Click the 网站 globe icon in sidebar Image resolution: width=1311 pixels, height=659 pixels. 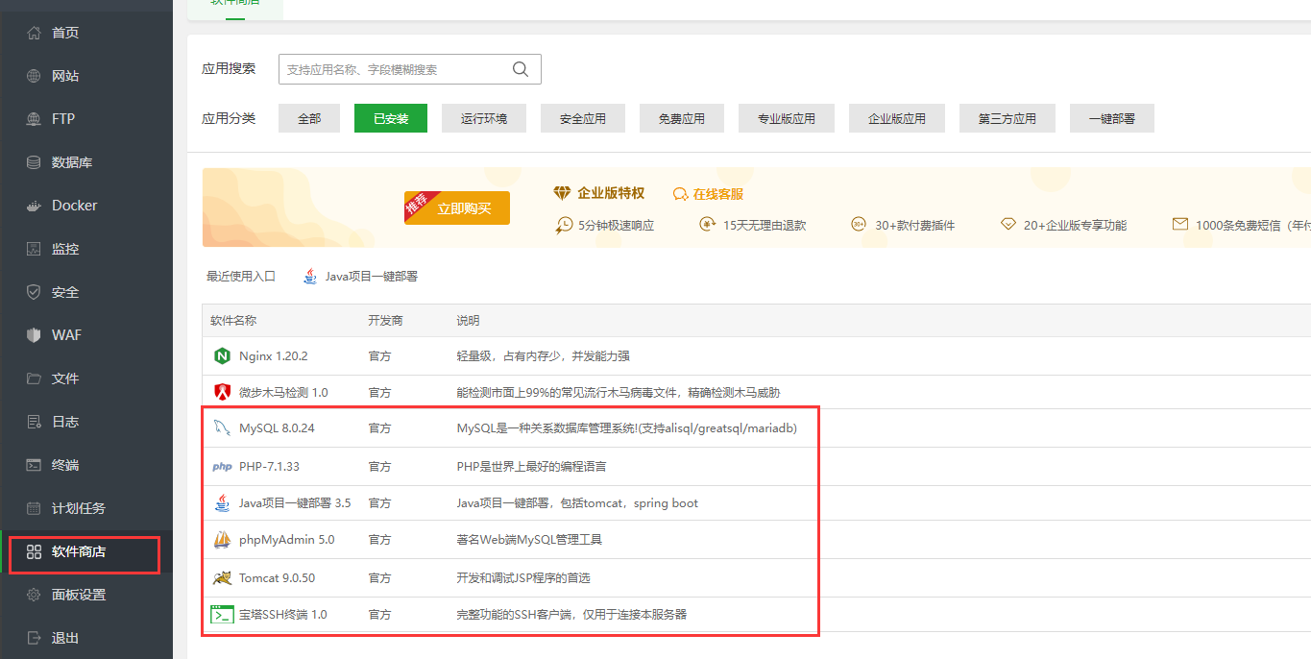pyautogui.click(x=35, y=76)
